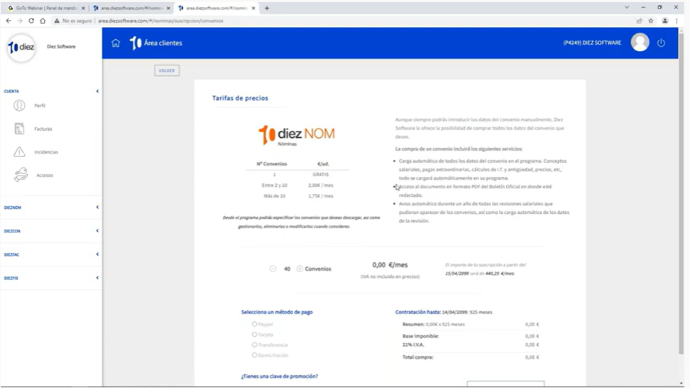Close the active browser tab
The height and width of the screenshot is (388, 690).
click(253, 8)
